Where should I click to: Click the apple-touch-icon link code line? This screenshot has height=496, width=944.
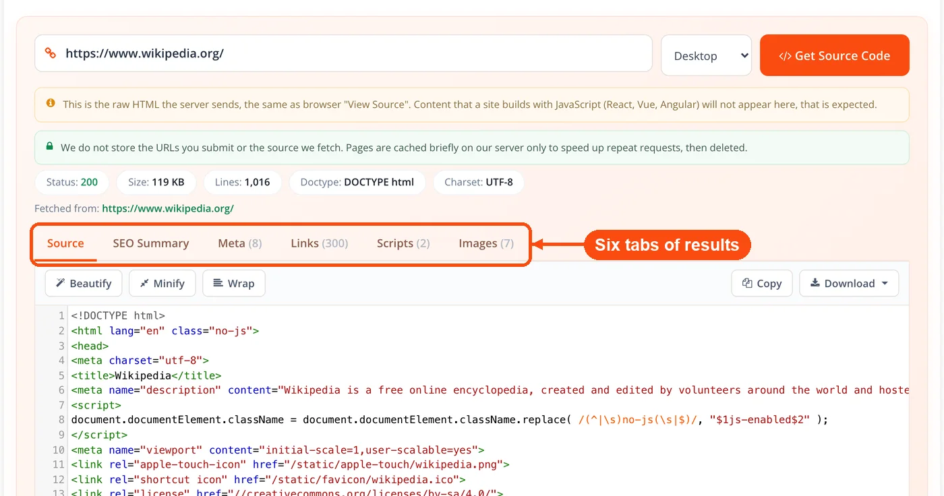click(291, 464)
